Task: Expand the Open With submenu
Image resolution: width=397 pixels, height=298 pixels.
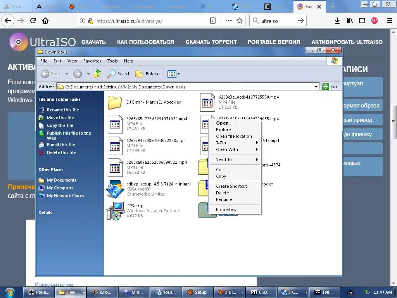Action: click(x=235, y=149)
